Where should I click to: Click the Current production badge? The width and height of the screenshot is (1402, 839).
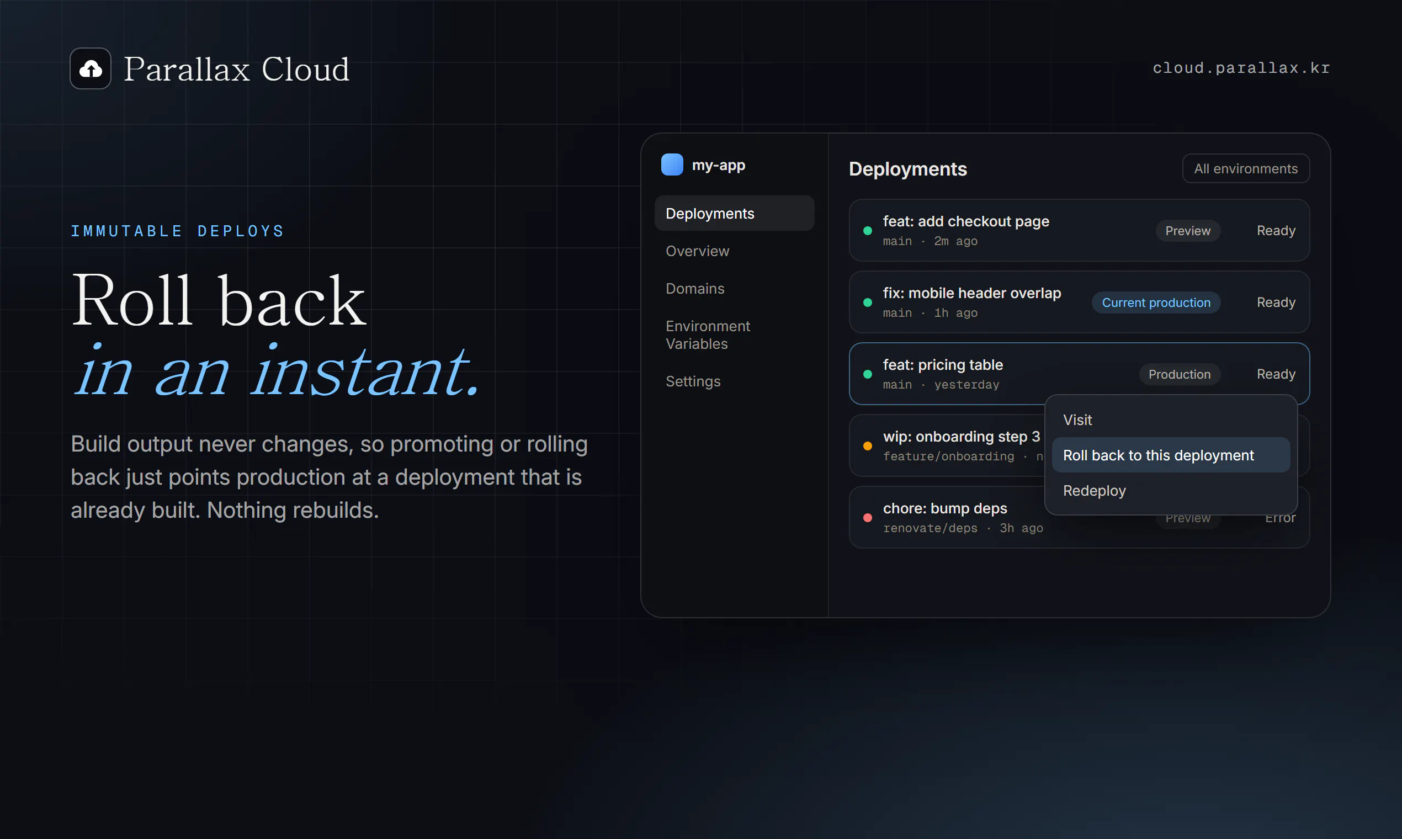[x=1156, y=302]
